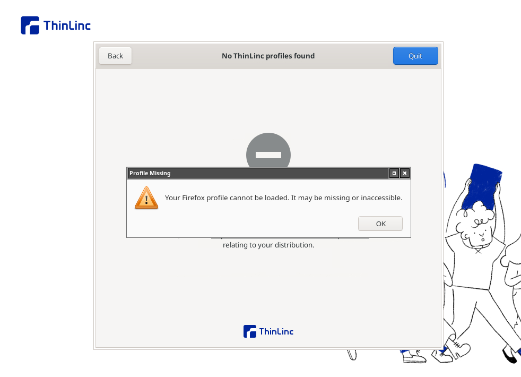521x377 pixels.
Task: Click the ThinLinc logo at window bottom
Action: [x=268, y=331]
